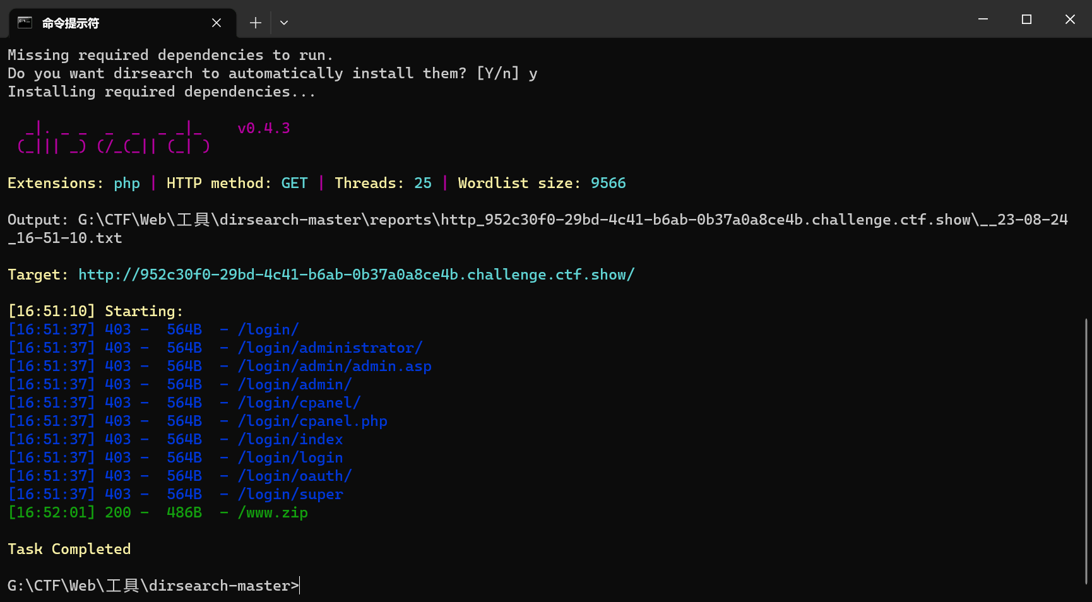
Task: Click the /login/ result path
Action: coord(268,329)
